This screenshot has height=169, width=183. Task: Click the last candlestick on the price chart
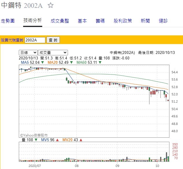pos(168,100)
